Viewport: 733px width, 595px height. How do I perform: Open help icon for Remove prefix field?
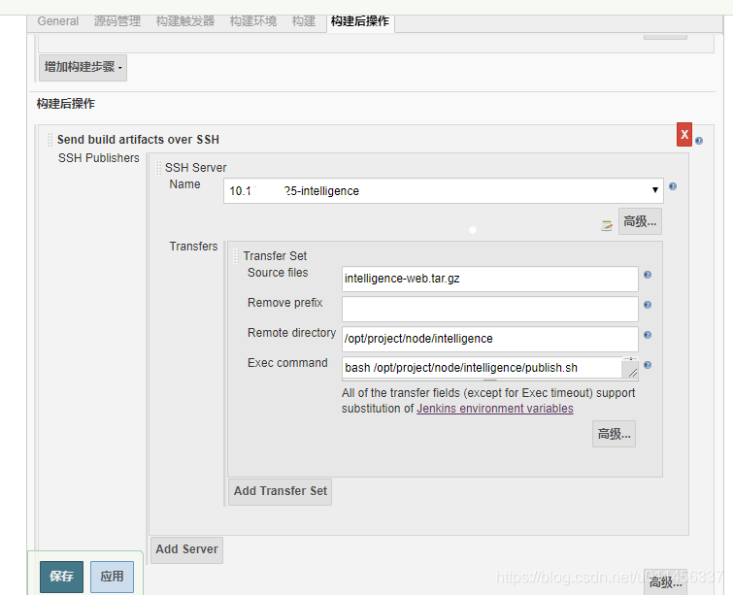[x=648, y=305]
